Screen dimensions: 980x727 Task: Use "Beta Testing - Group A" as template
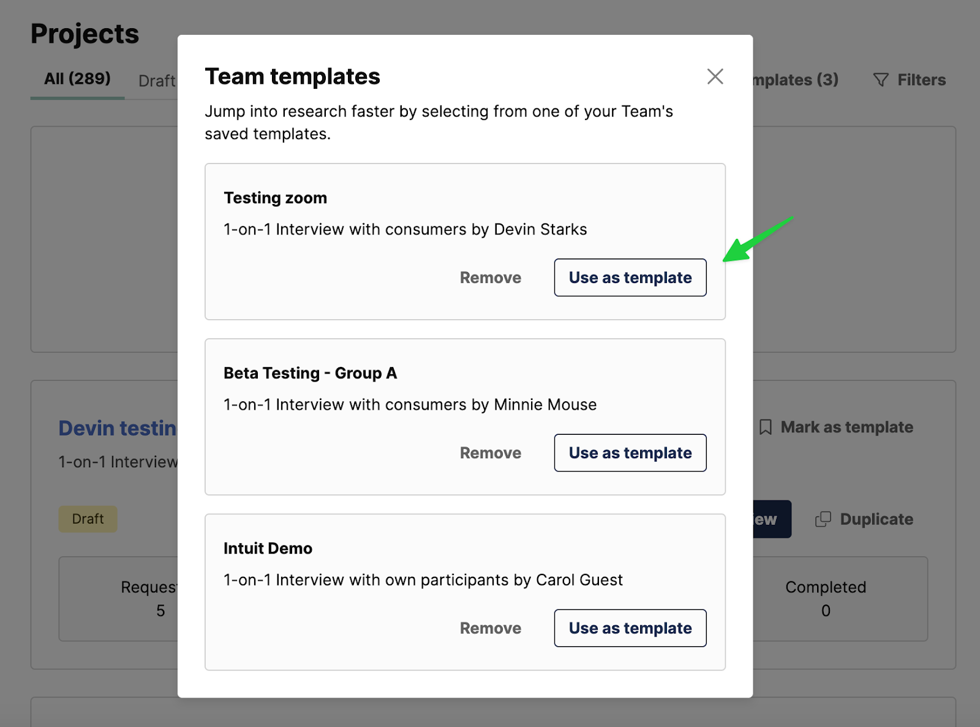[630, 453]
